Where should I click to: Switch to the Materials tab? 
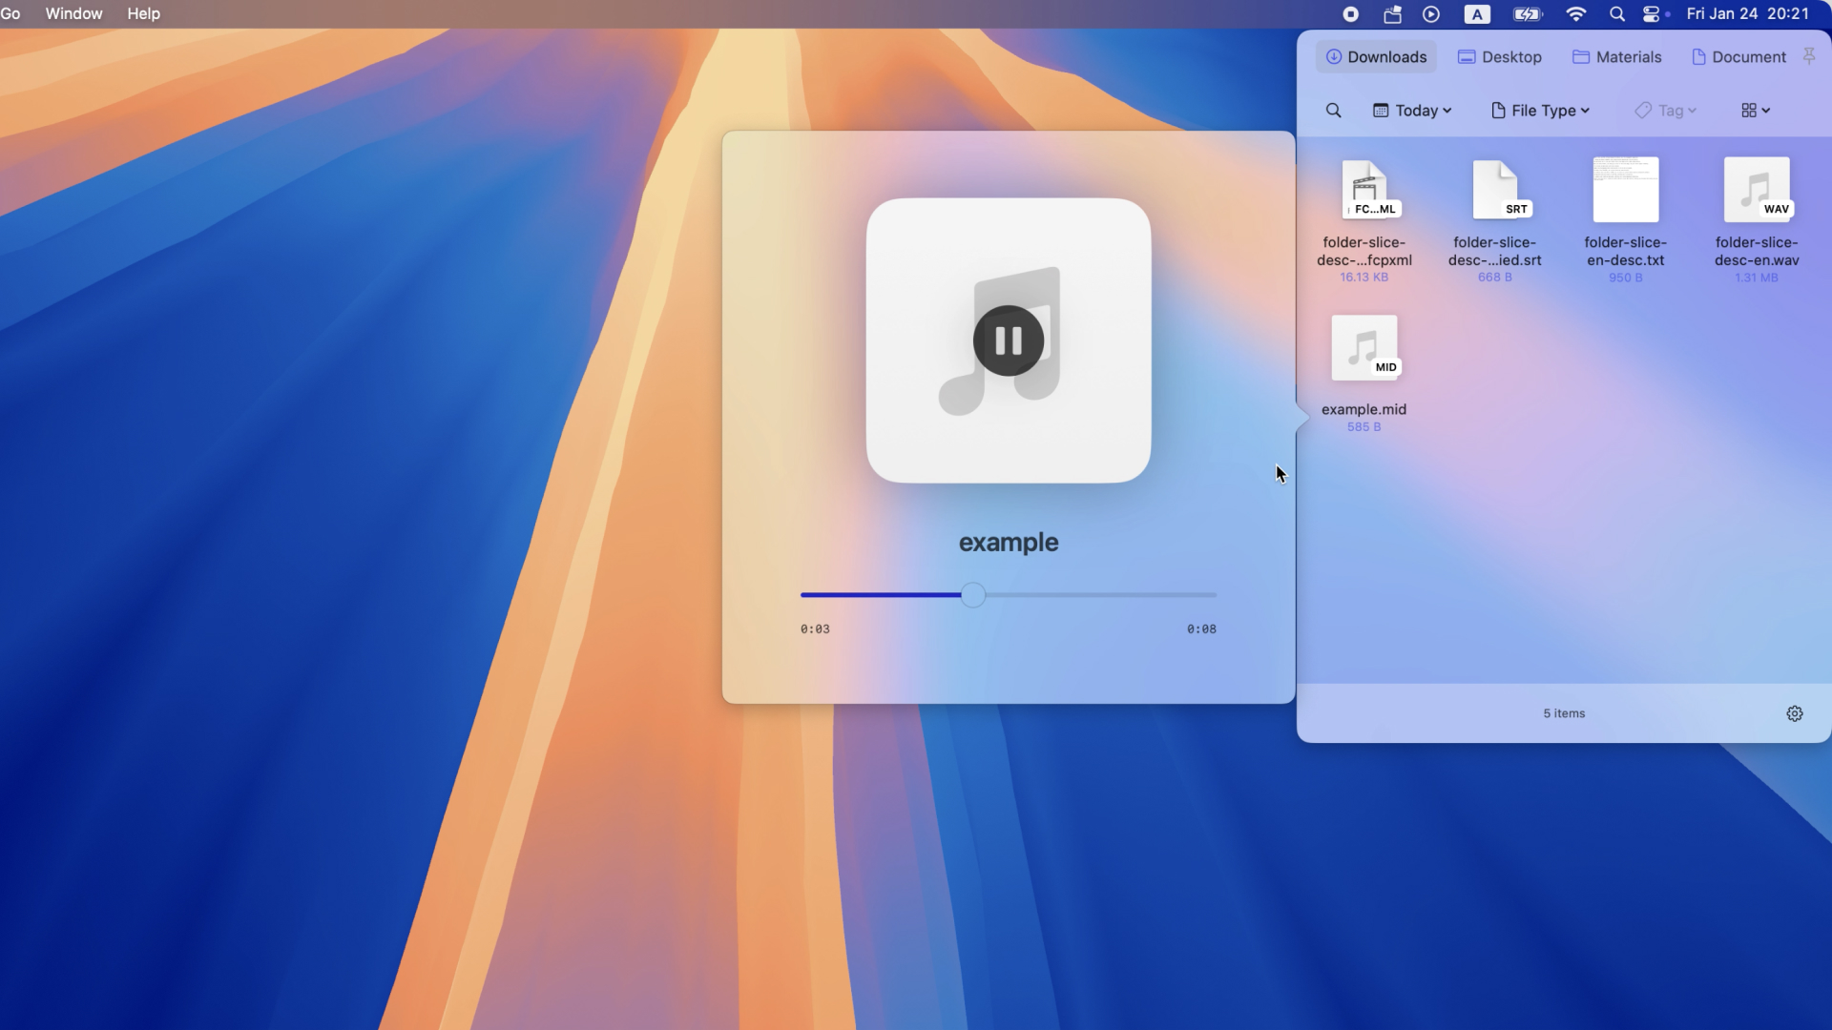pyautogui.click(x=1616, y=56)
